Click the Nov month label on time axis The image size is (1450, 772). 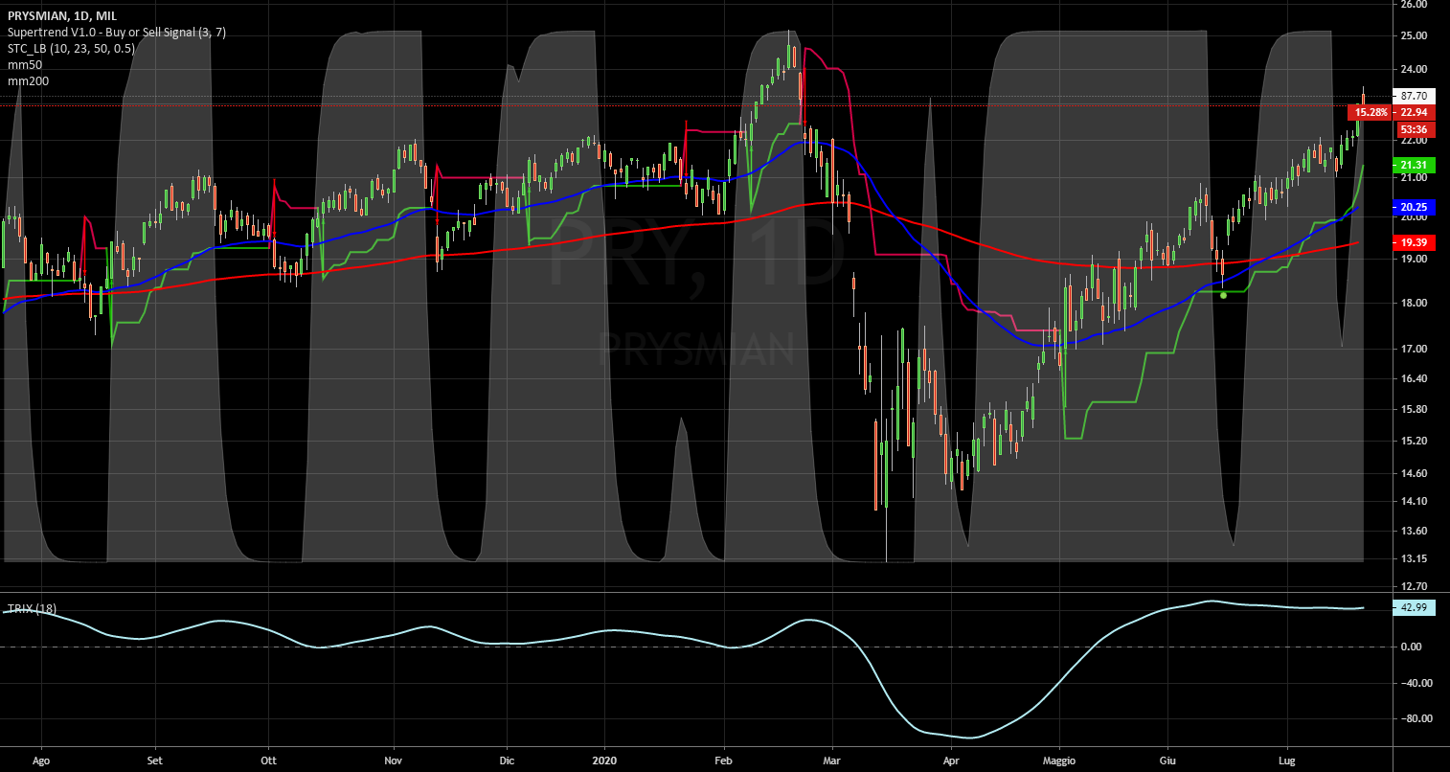(x=393, y=761)
